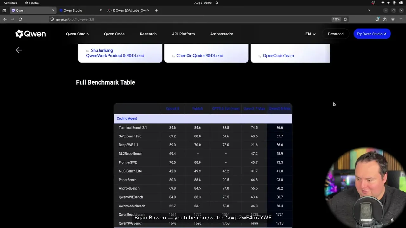Click the FrontierSWE row label

[x=128, y=162]
